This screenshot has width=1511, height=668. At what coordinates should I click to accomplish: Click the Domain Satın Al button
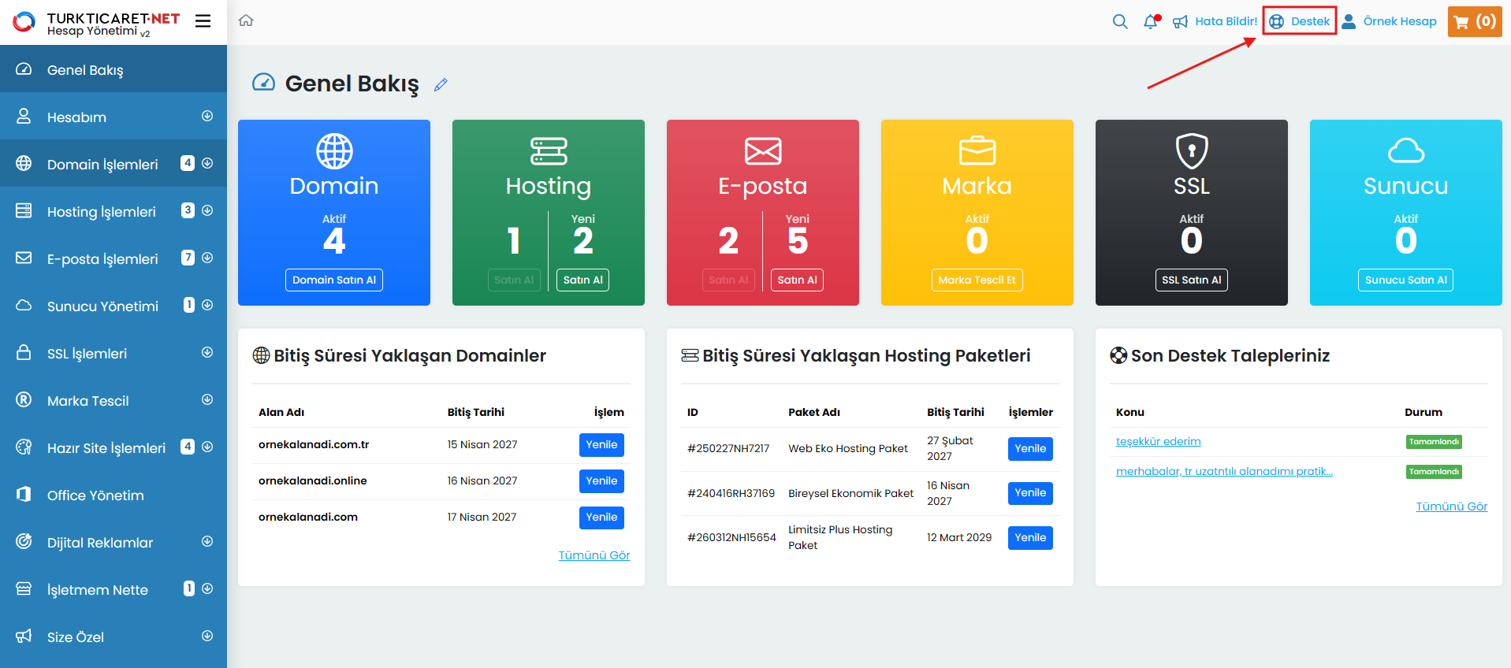[x=334, y=280]
